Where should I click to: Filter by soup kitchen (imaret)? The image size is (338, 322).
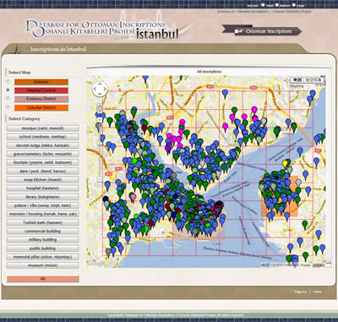click(x=42, y=180)
